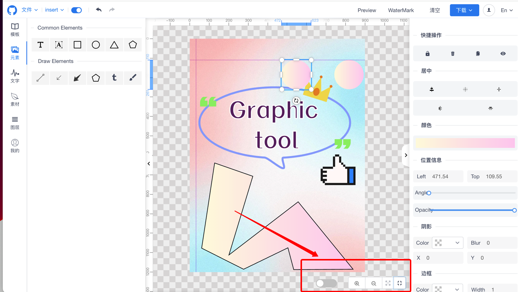Lock the selected element
Image resolution: width=518 pixels, height=292 pixels.
427,54
